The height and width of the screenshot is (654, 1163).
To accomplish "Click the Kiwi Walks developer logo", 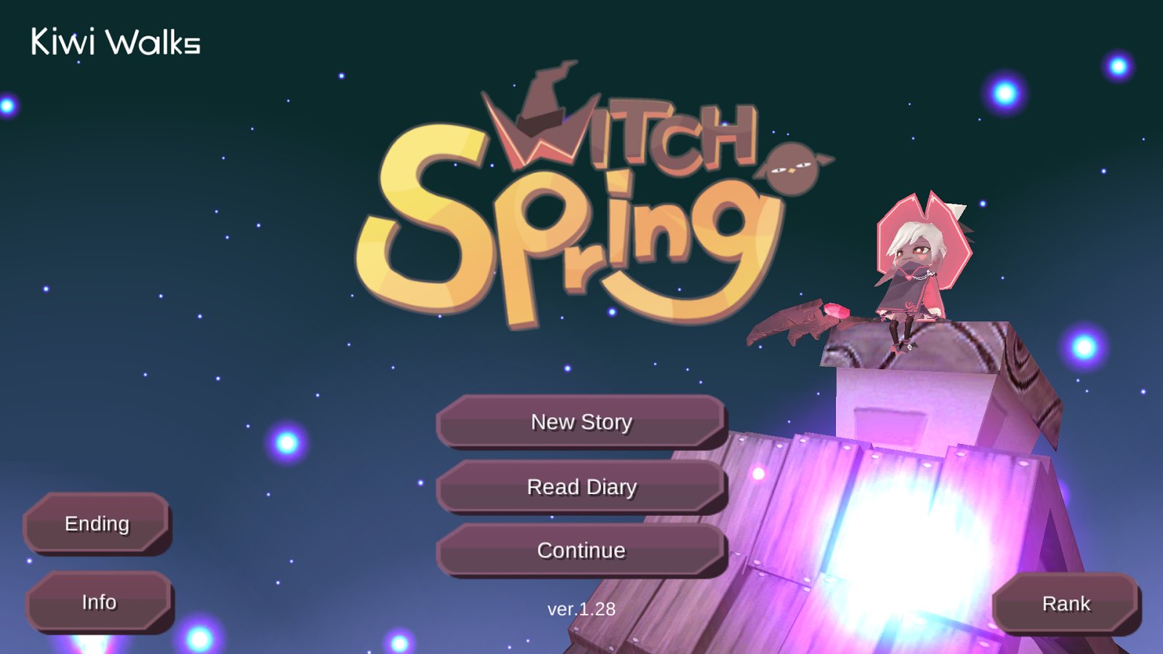I will (115, 42).
